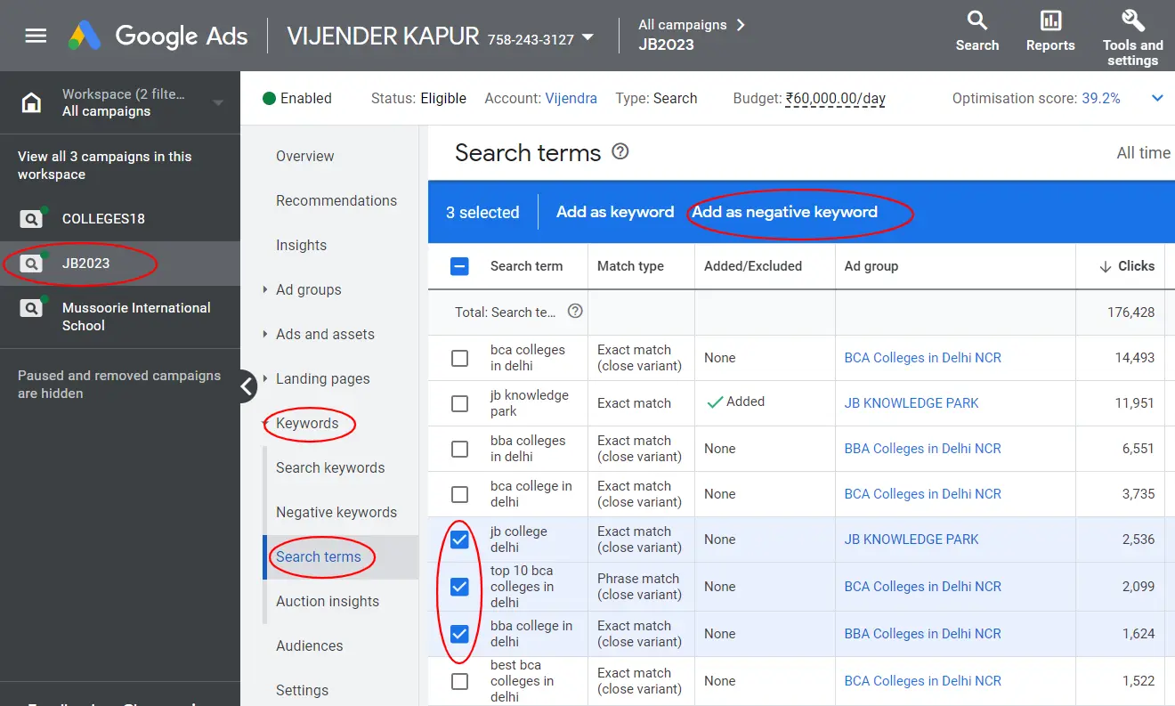The height and width of the screenshot is (706, 1175).
Task: Open the 39.2% optimisation score link
Action: tap(1101, 98)
